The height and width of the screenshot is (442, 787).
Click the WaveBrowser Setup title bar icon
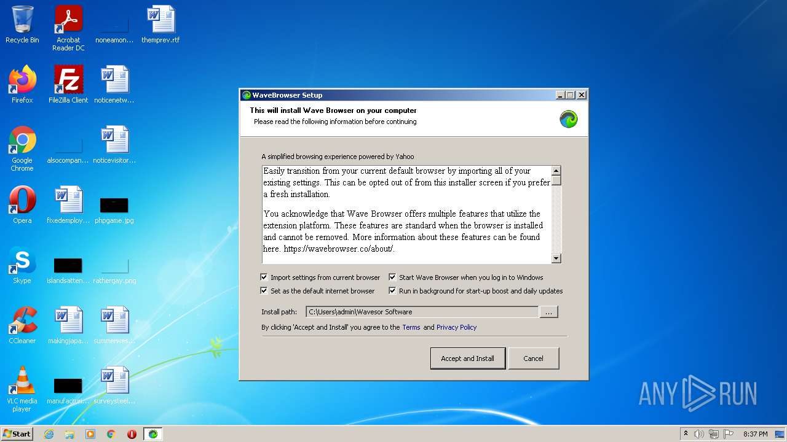[247, 95]
